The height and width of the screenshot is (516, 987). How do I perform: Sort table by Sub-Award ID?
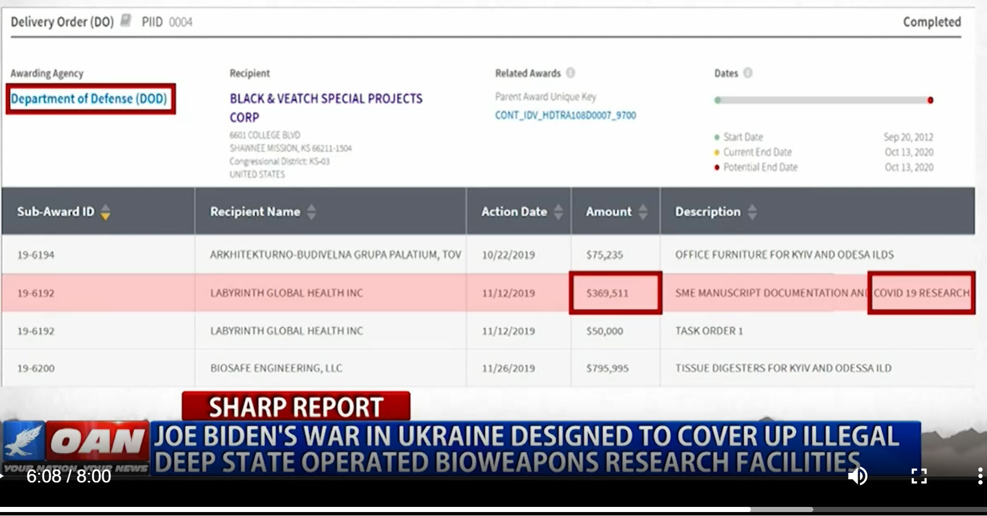tap(105, 212)
